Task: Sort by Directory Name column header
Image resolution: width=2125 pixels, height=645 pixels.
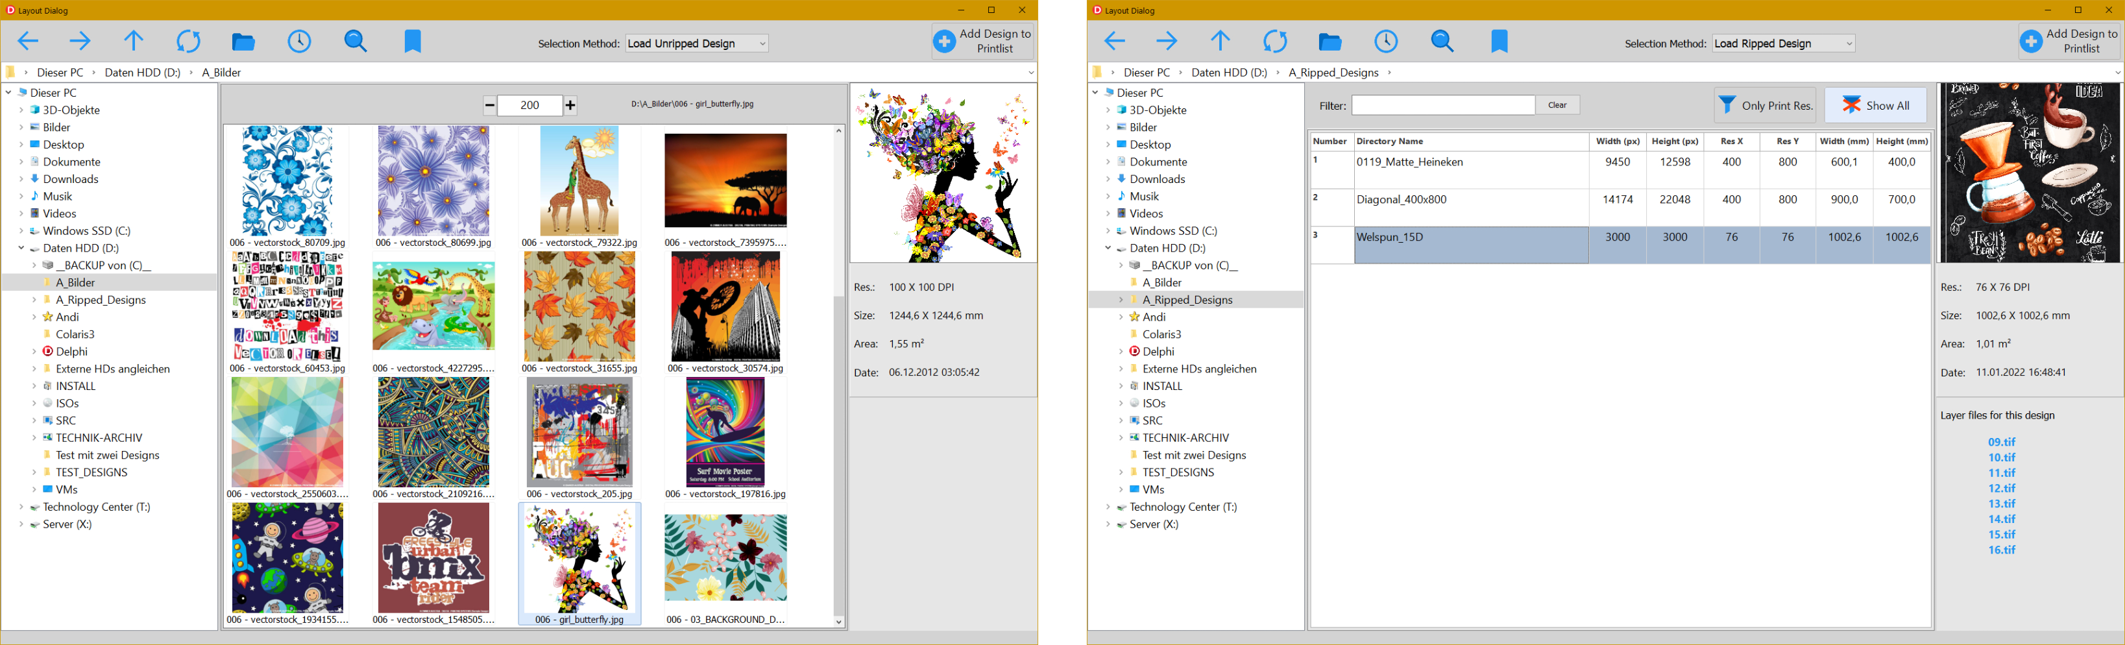Action: tap(1472, 142)
